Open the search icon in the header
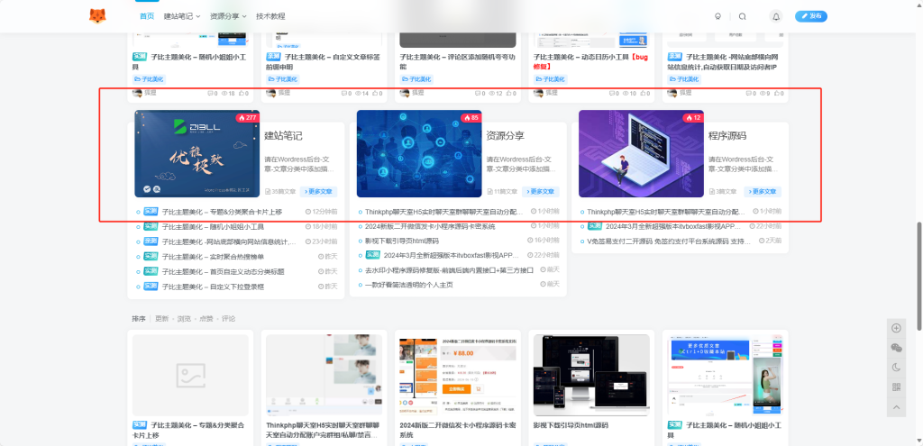 tap(743, 16)
